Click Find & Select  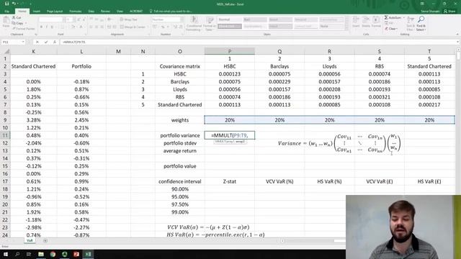(421, 24)
